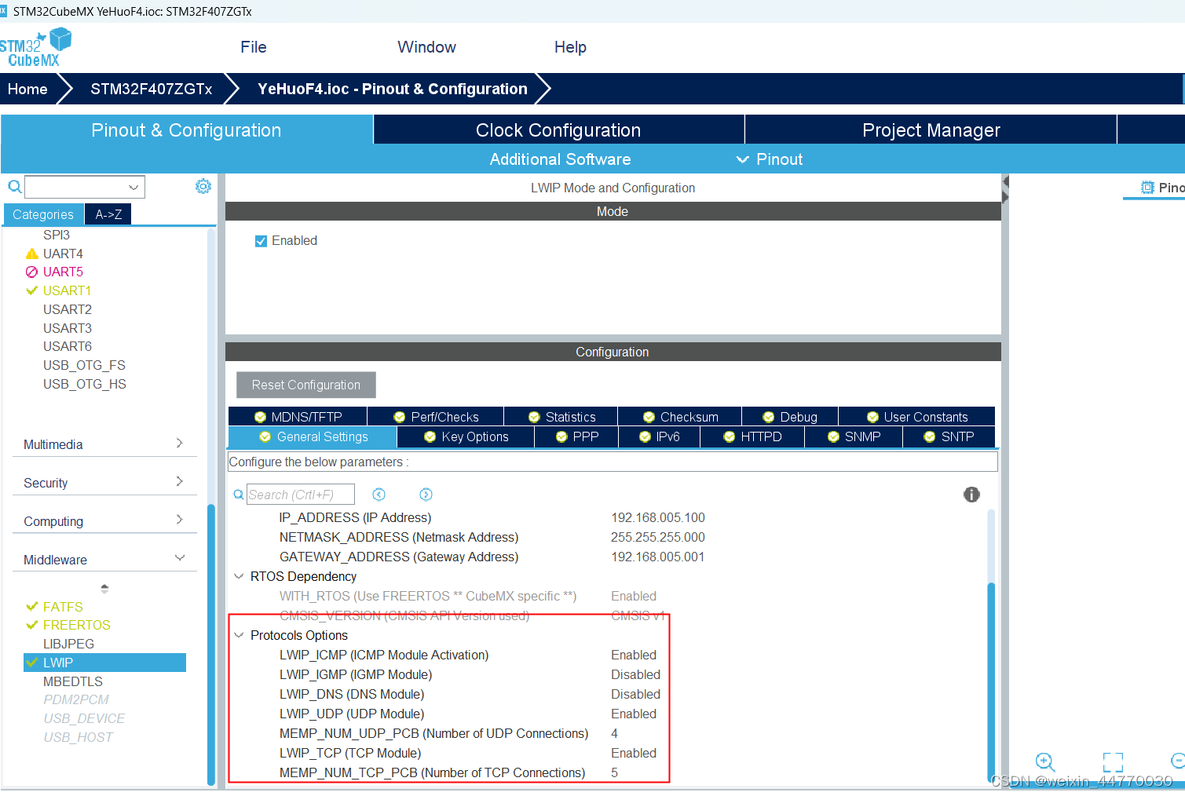This screenshot has height=796, width=1185.
Task: Click the middleware list scroll-up arrow
Action: click(104, 588)
